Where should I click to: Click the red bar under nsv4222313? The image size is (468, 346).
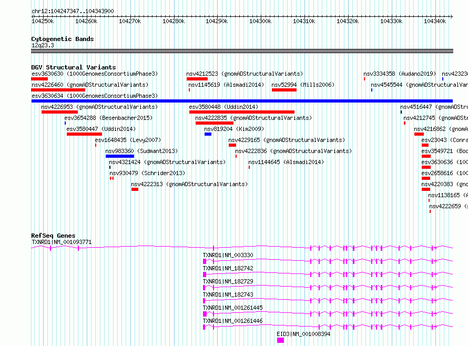click(135, 190)
